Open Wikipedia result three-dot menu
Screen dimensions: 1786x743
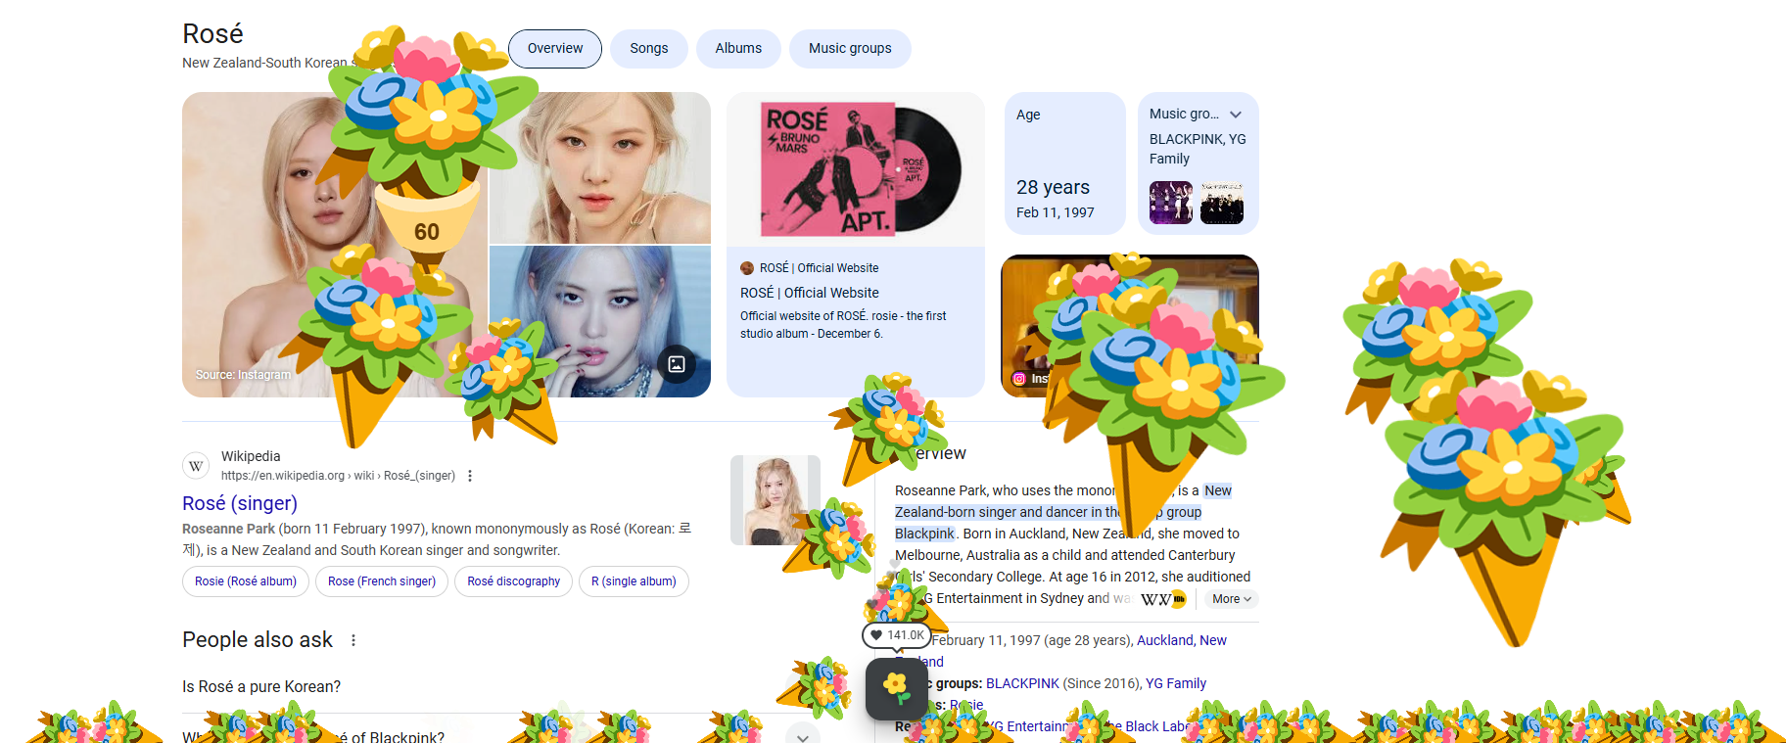coord(470,476)
